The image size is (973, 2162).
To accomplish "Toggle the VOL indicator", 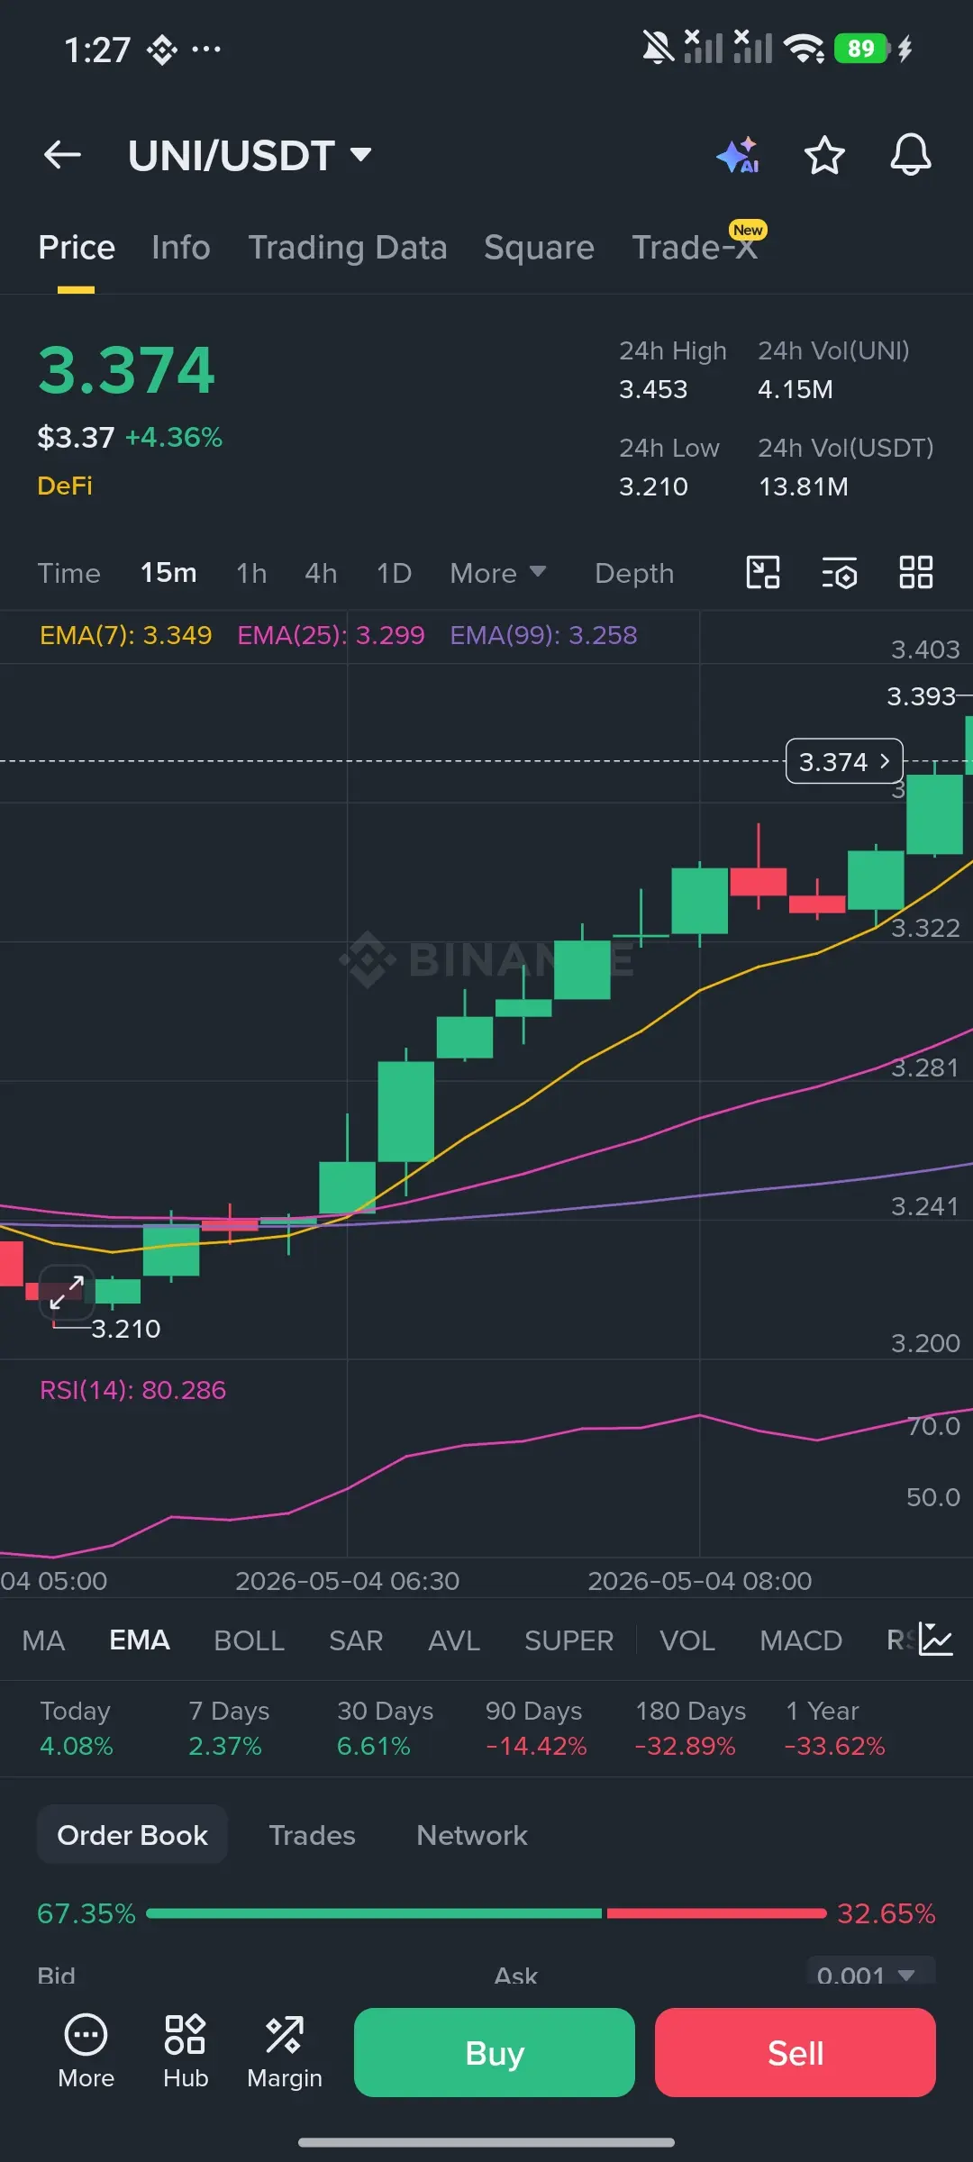I will pyautogui.click(x=687, y=1640).
